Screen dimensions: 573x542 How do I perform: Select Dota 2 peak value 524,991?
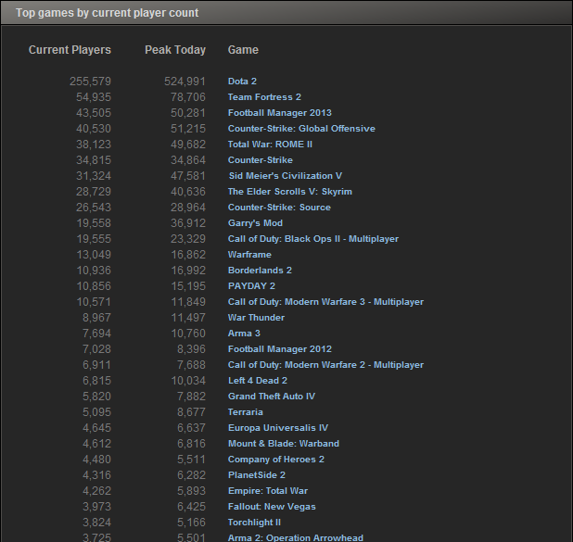[185, 82]
